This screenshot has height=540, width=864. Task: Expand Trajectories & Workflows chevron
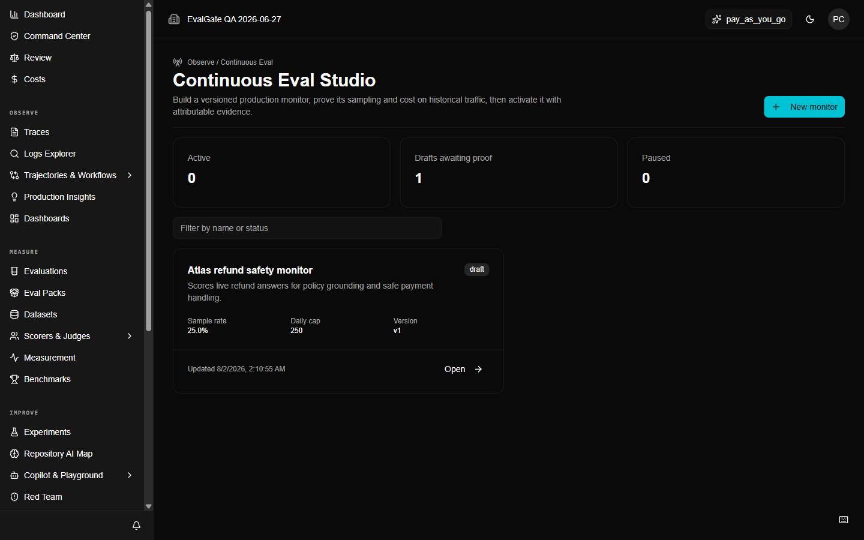130,175
